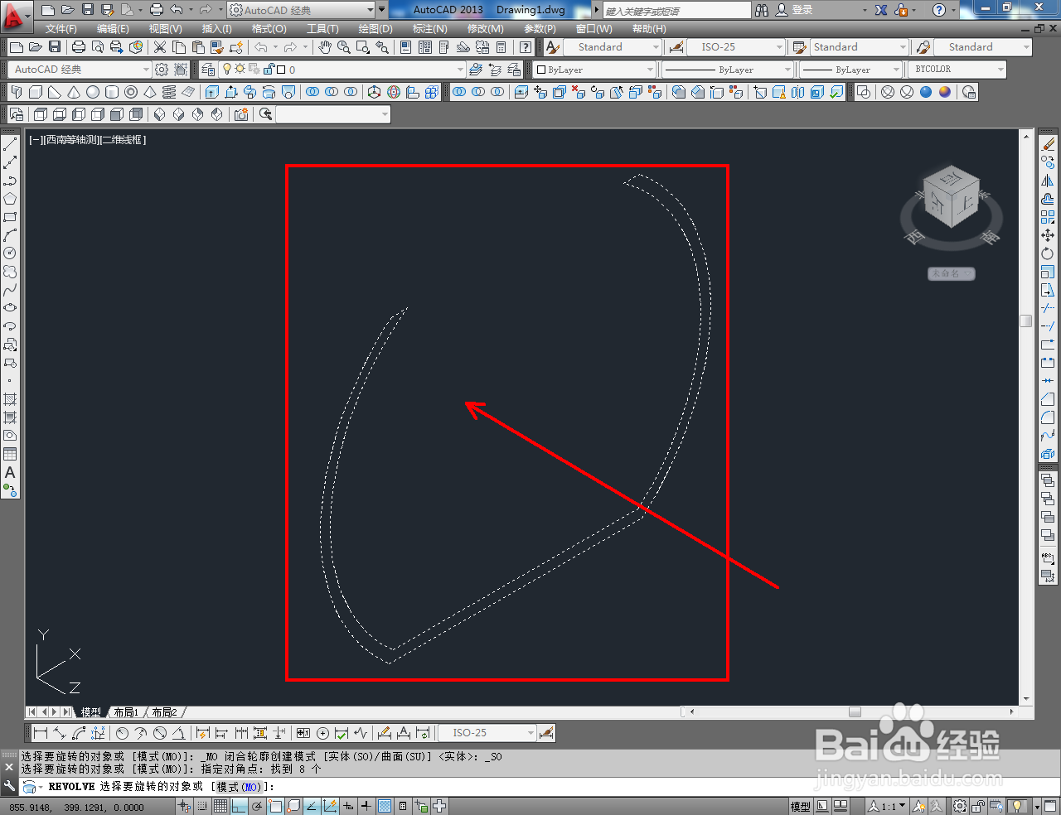Open the ByLayer linetype dropdown
The image size is (1061, 815).
click(x=787, y=70)
